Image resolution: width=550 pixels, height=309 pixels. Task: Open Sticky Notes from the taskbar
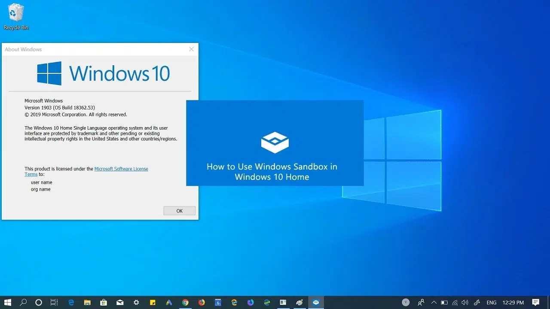(153, 302)
